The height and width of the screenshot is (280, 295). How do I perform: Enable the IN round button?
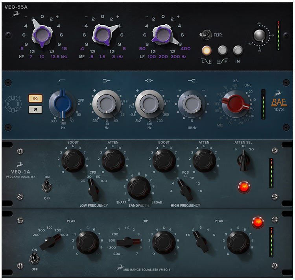[x=238, y=50]
